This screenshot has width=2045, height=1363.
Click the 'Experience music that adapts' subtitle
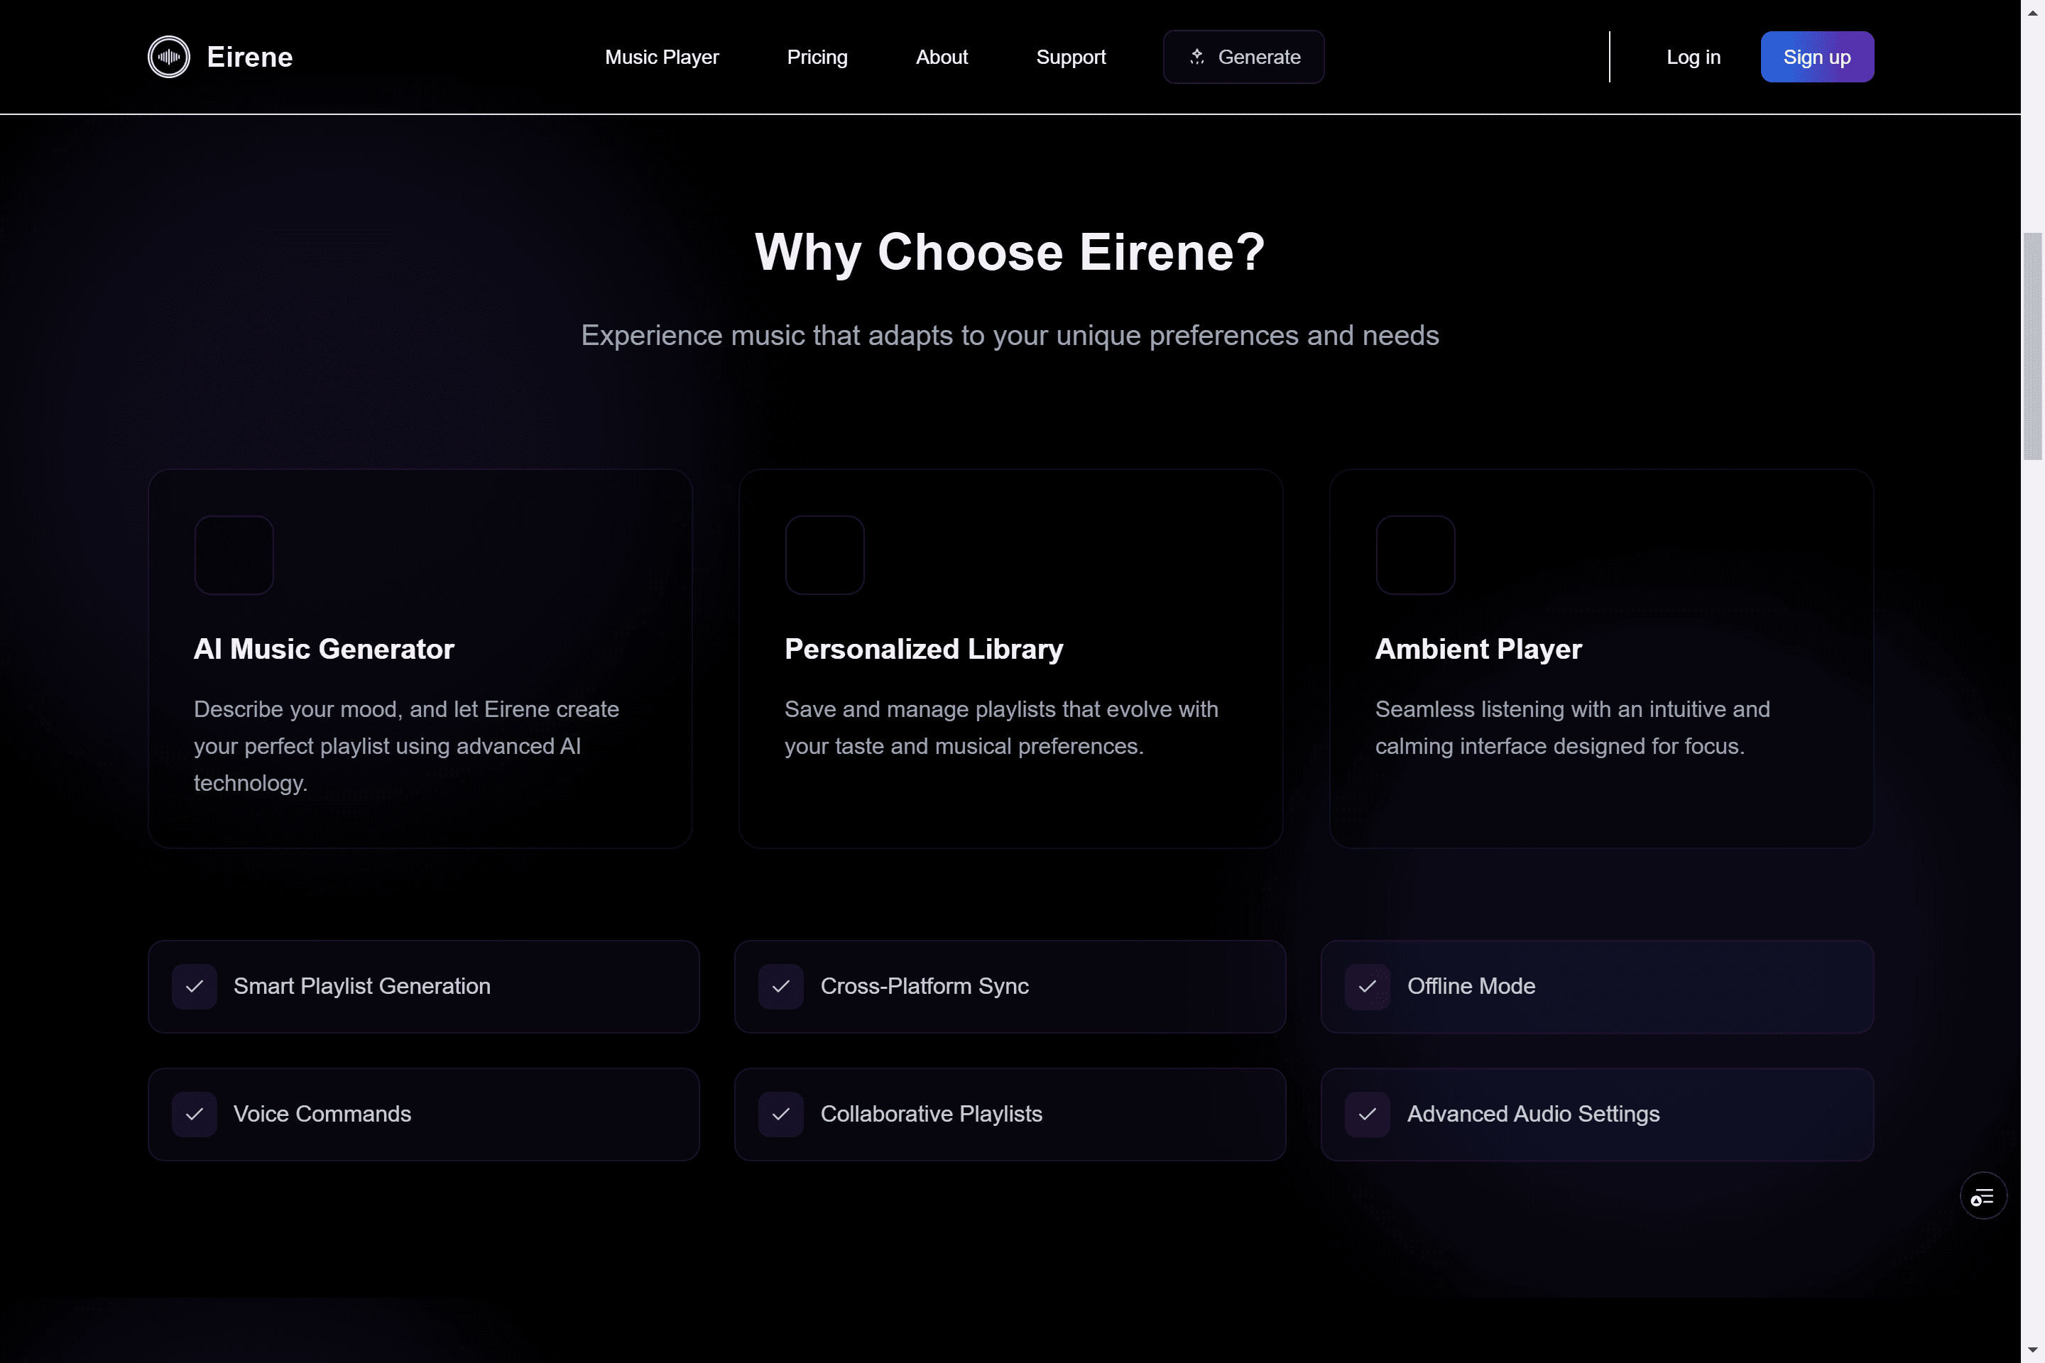coord(1010,336)
